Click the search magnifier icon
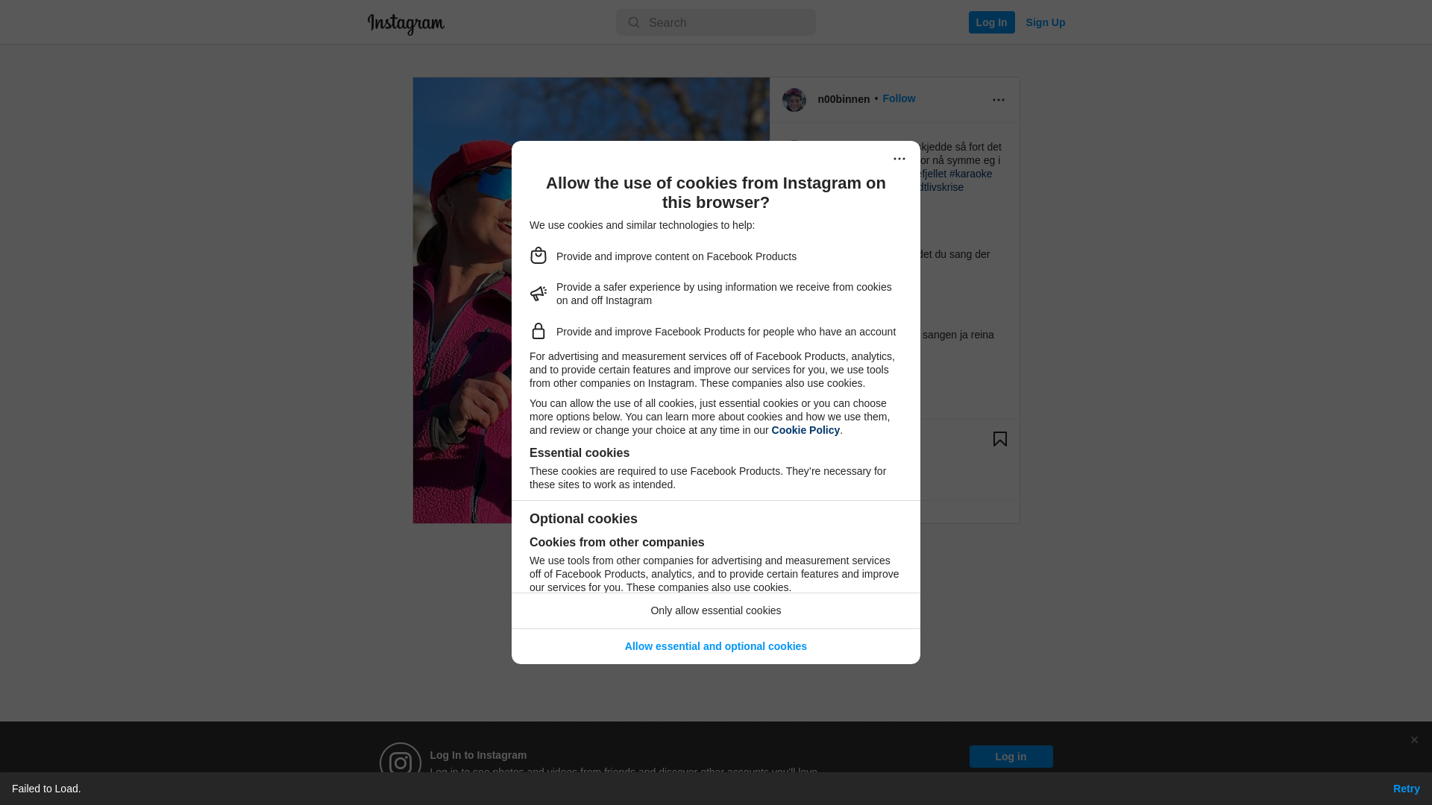 pyautogui.click(x=634, y=23)
